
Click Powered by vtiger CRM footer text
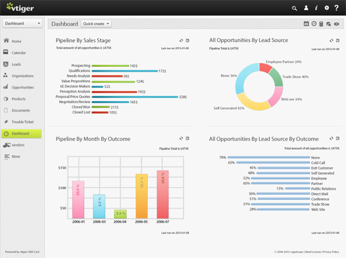pos(22,251)
